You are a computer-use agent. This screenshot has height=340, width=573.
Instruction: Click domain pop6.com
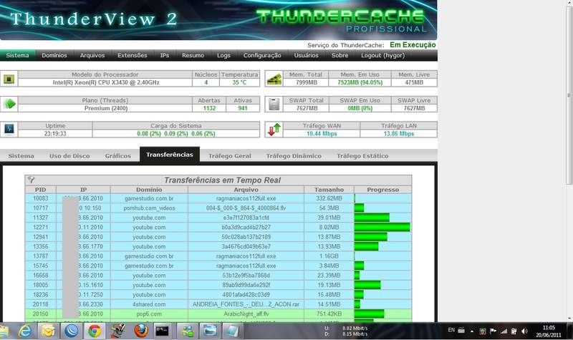pos(149,314)
